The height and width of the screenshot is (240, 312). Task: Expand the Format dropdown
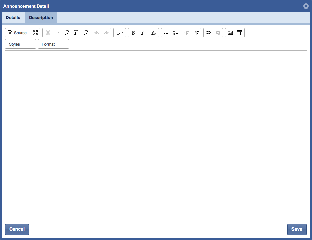click(x=53, y=44)
